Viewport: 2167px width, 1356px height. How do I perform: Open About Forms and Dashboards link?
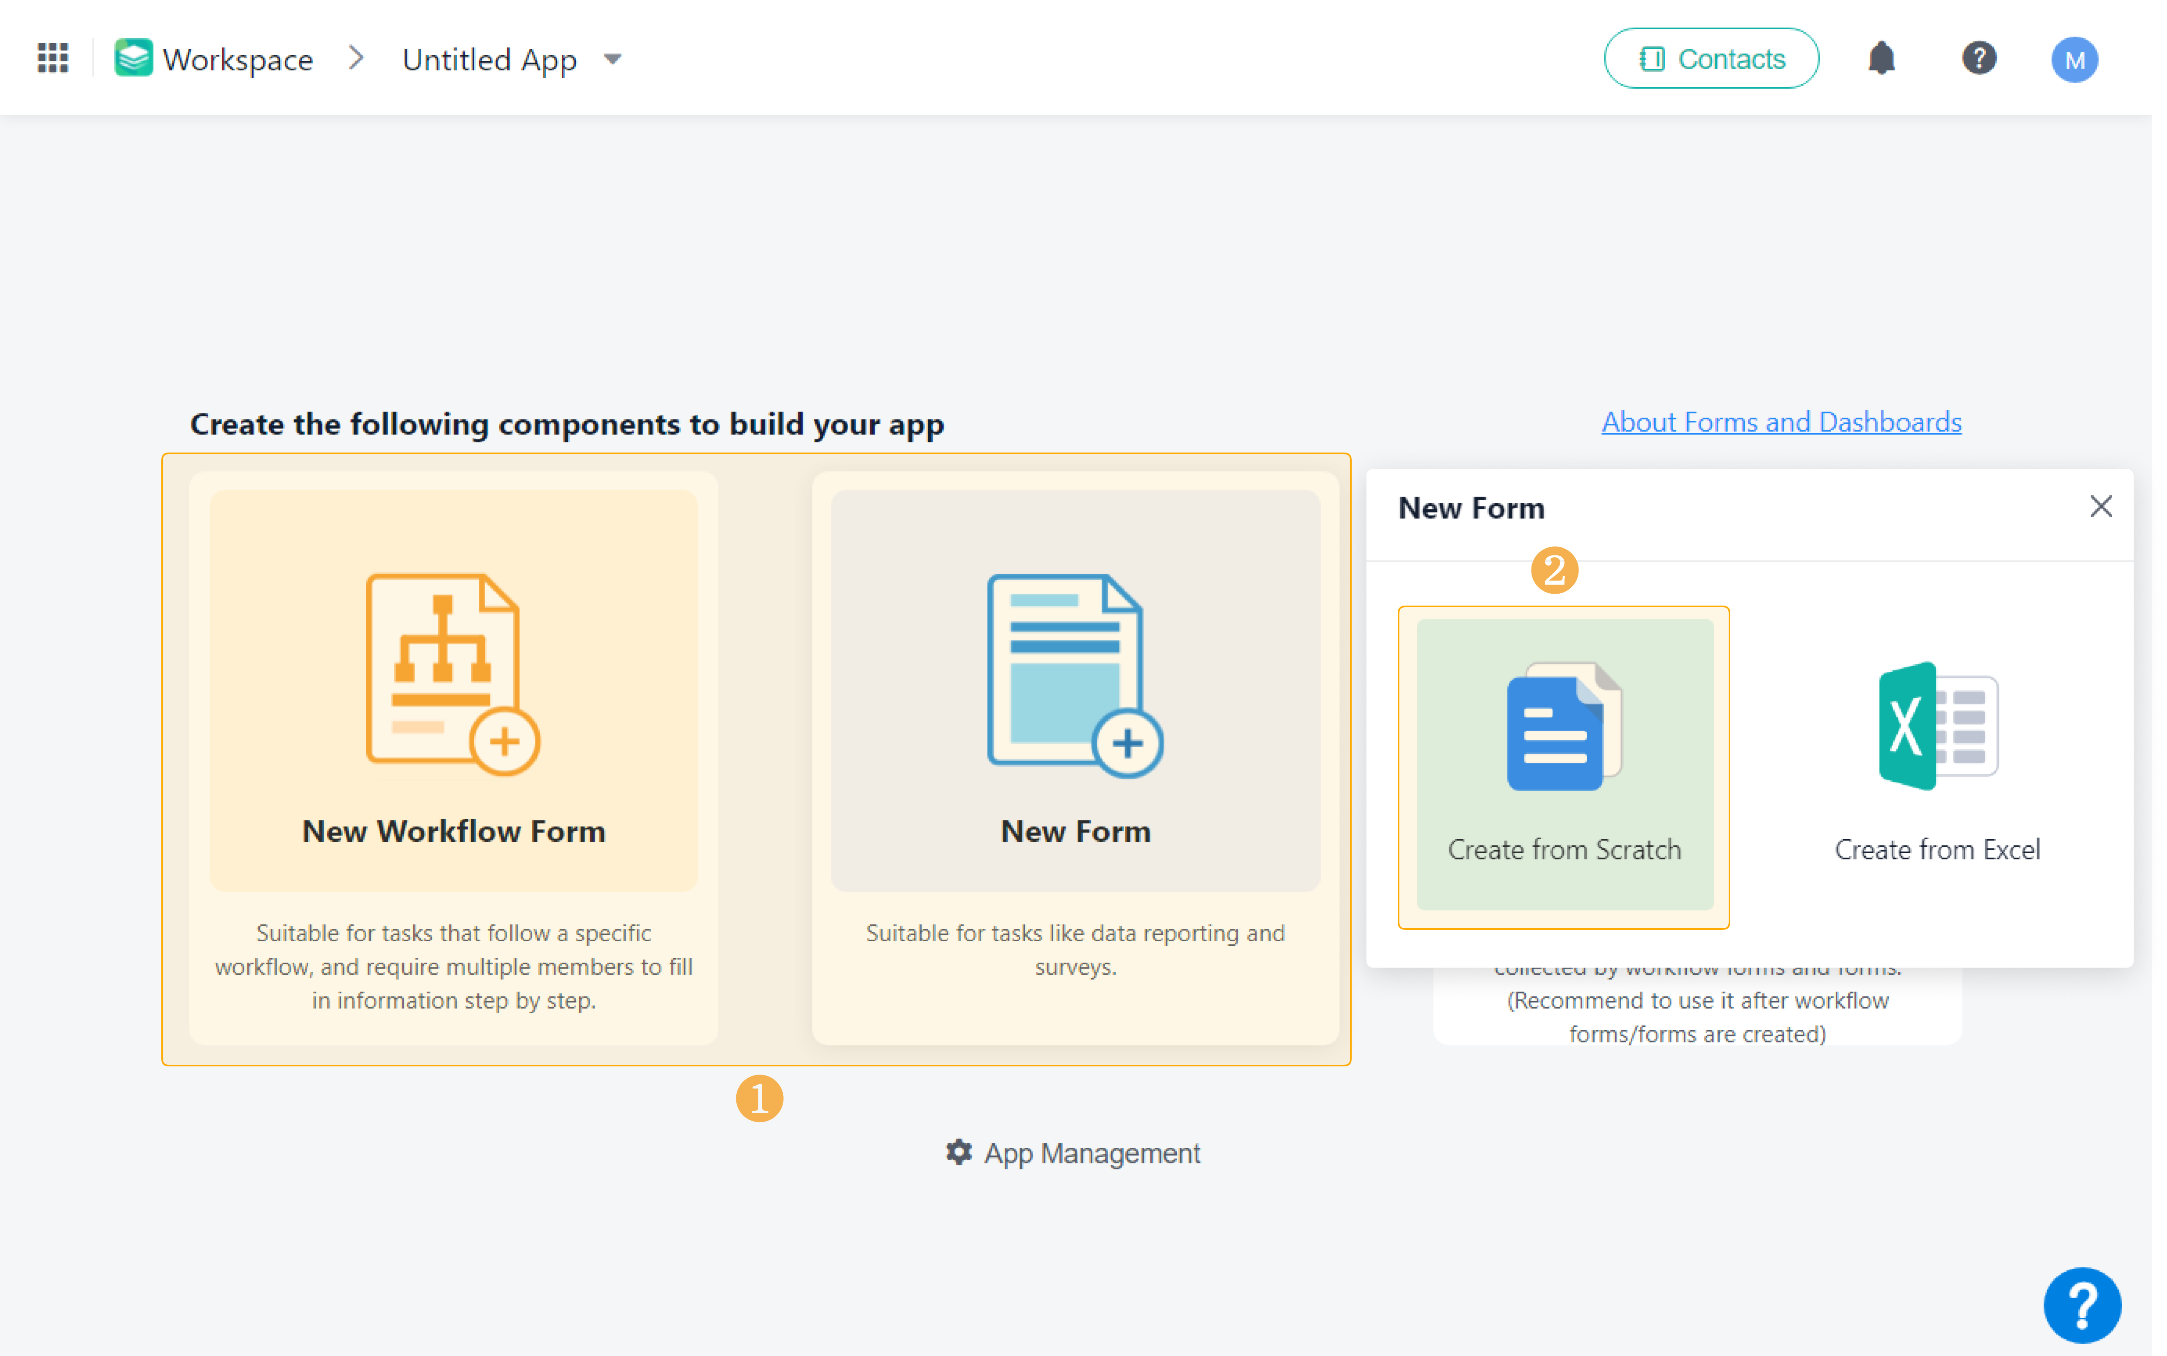(1781, 422)
